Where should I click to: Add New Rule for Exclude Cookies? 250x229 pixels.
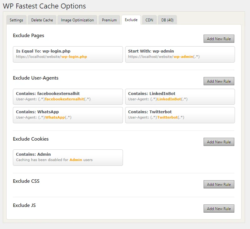point(219,142)
